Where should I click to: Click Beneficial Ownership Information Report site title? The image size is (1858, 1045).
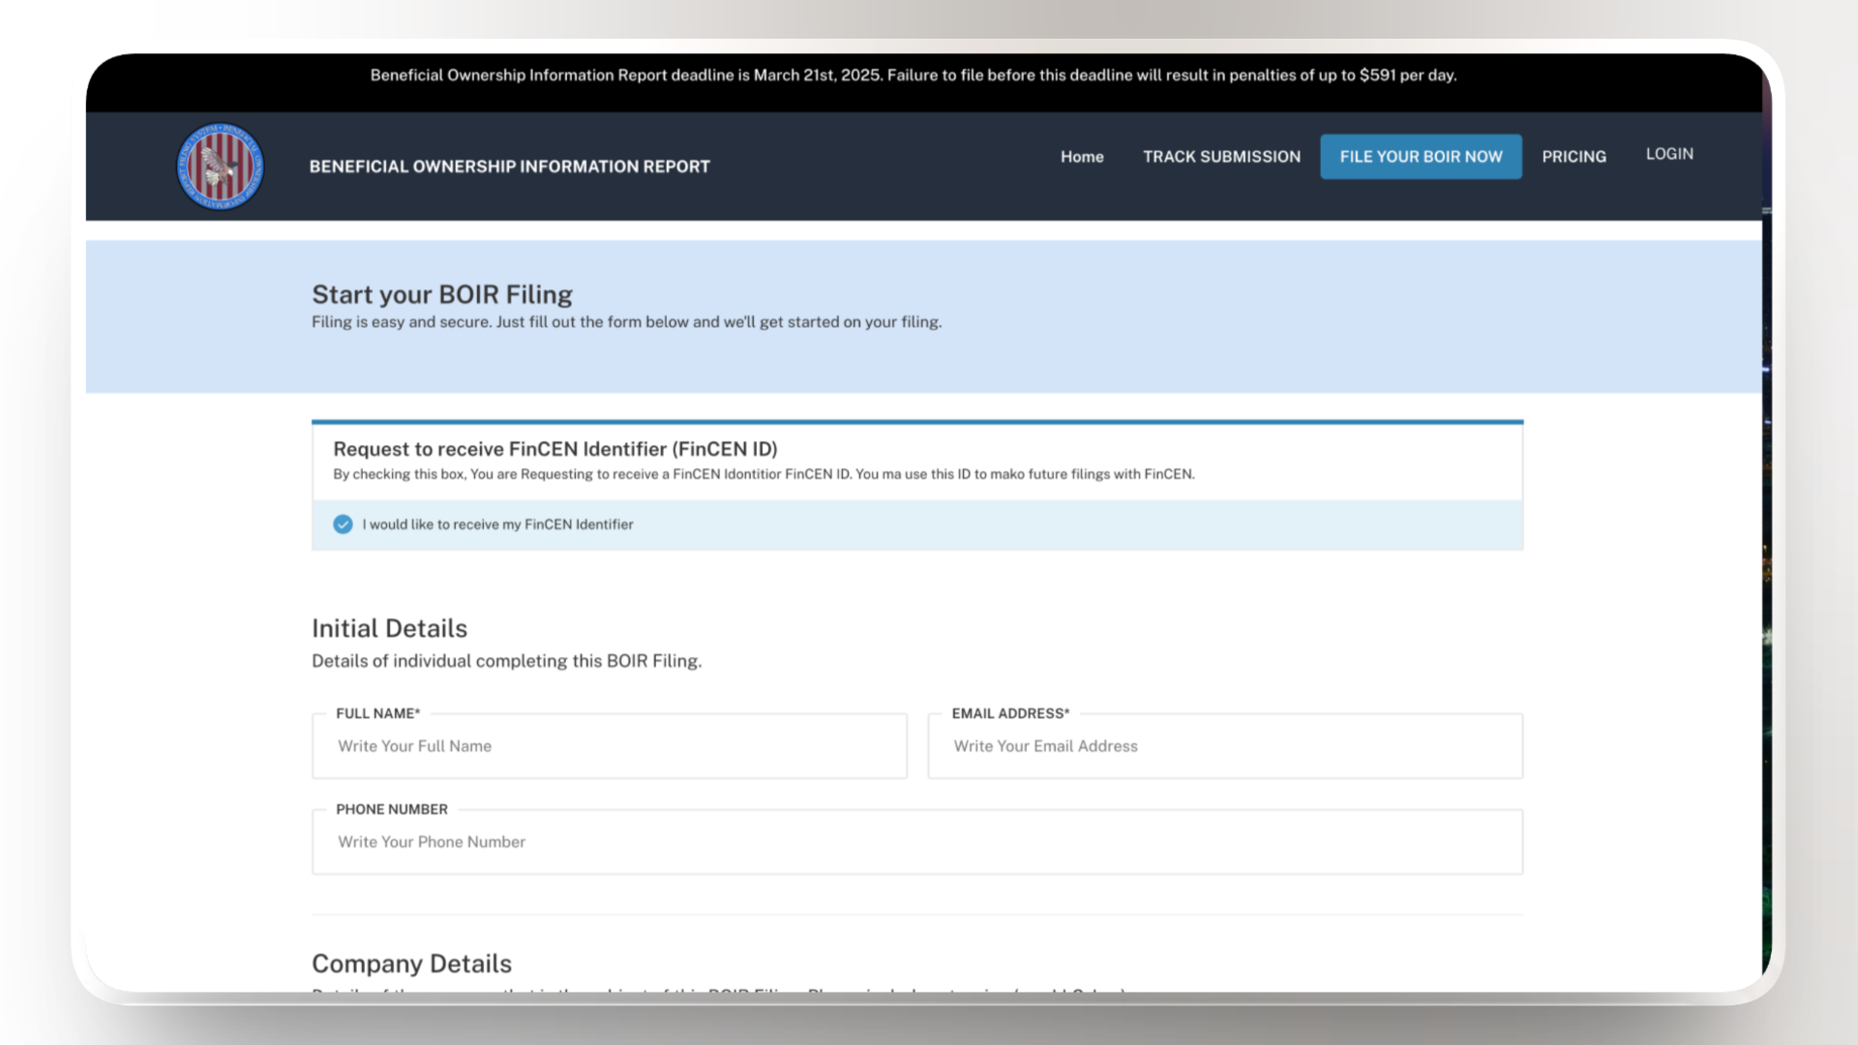click(x=509, y=166)
